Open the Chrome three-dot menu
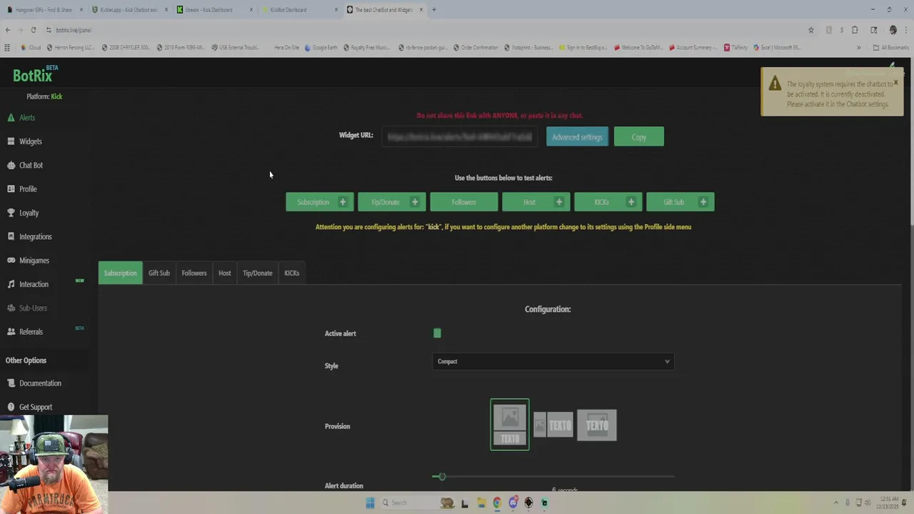 [906, 30]
